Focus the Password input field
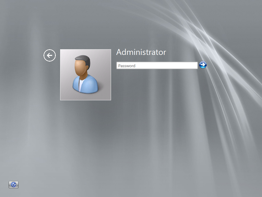Image resolution: width=262 pixels, height=197 pixels. pos(157,65)
